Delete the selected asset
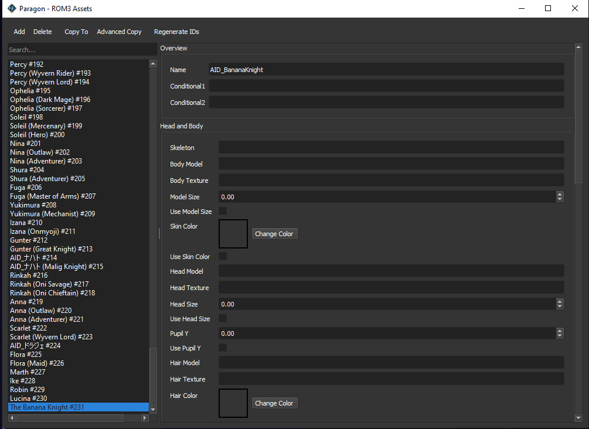 tap(42, 32)
